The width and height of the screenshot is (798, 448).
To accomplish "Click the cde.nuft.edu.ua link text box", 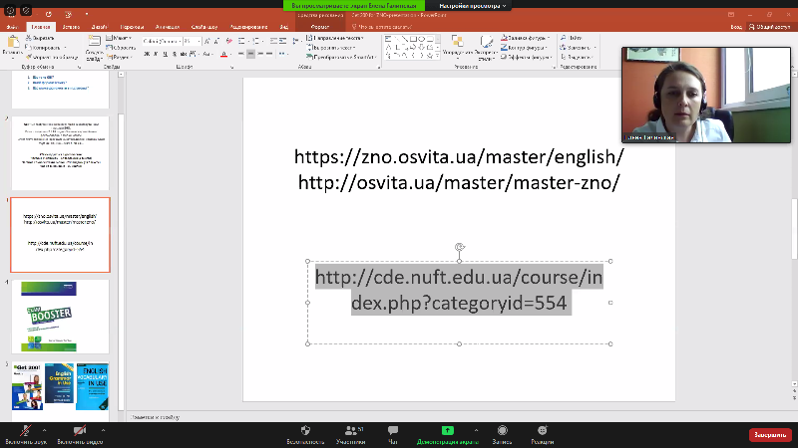I will click(459, 289).
